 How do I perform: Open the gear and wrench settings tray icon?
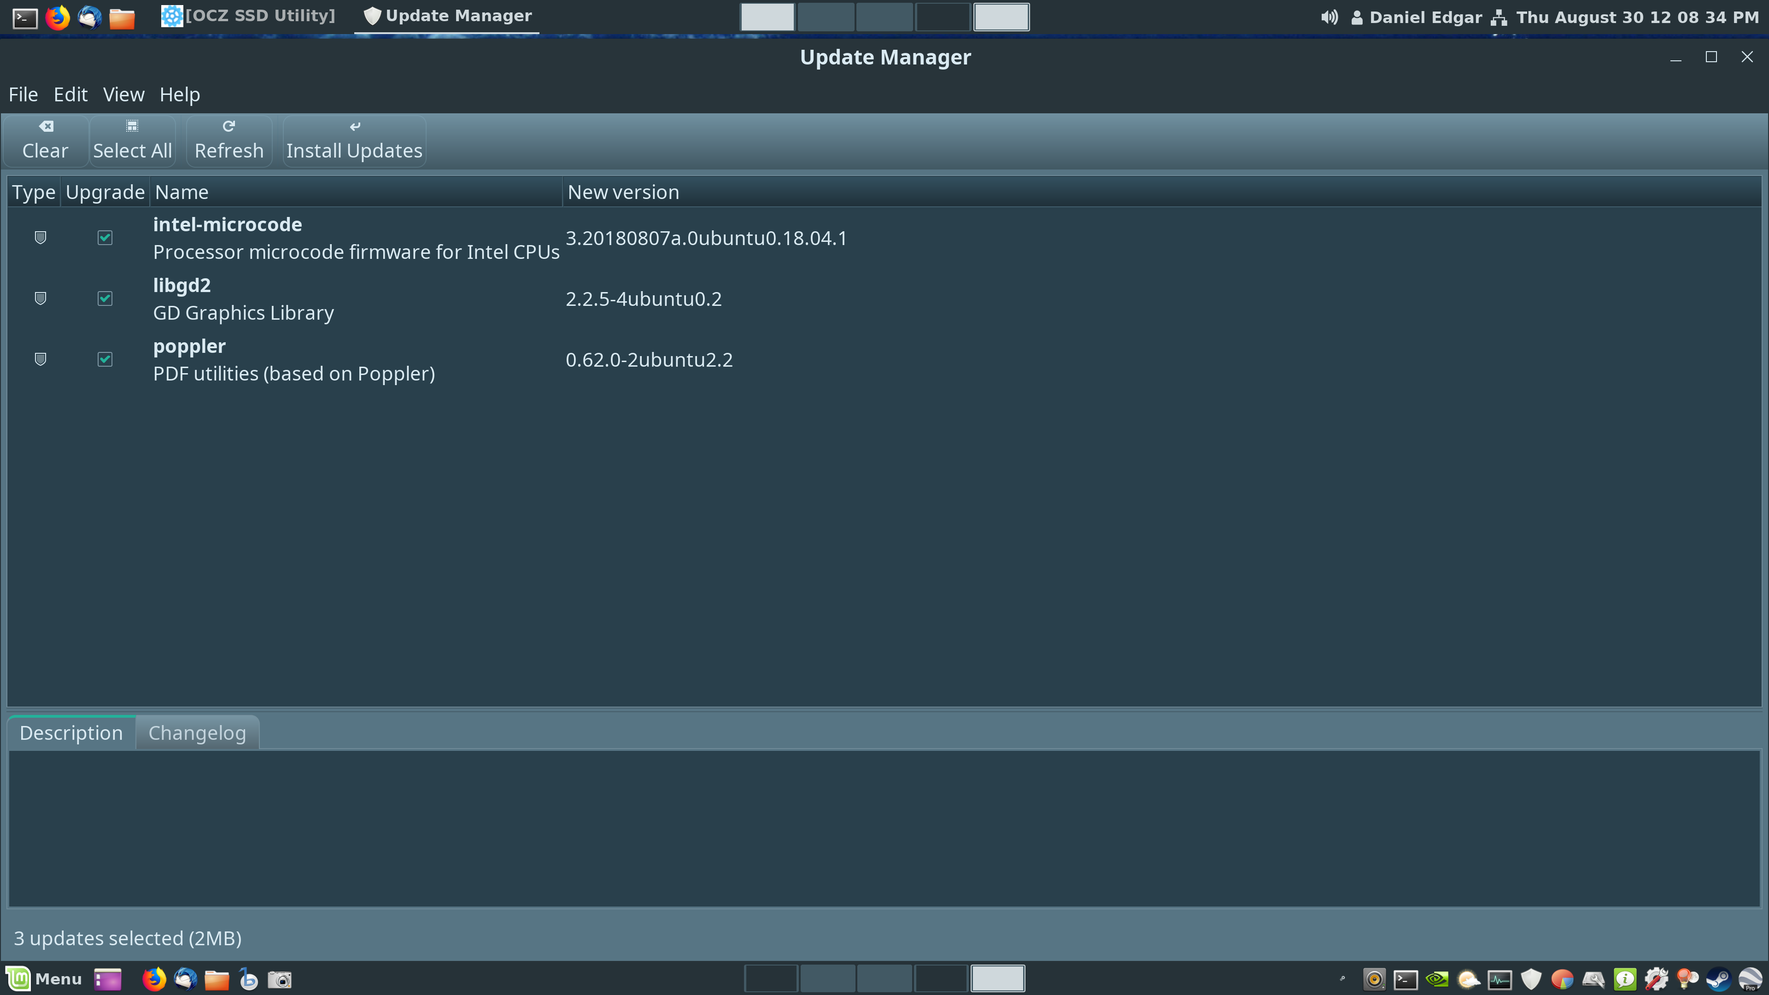coord(1657,979)
